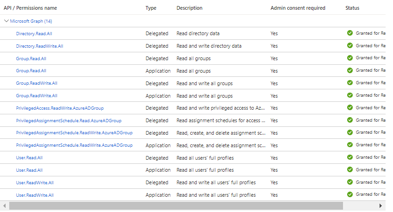The image size is (393, 212).
Task: Click the Type column header
Action: tap(151, 8)
